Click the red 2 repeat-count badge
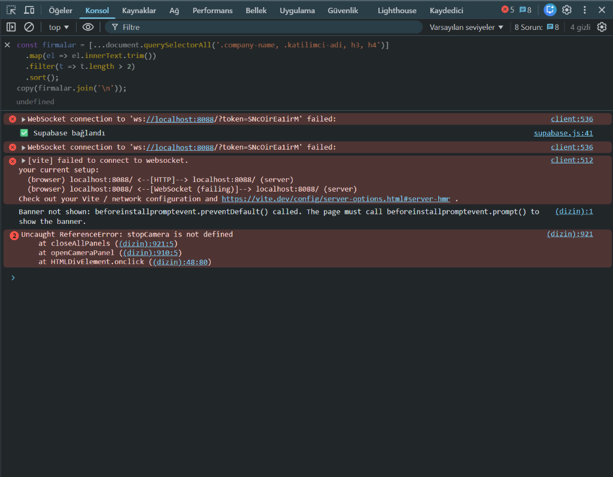 (14, 235)
